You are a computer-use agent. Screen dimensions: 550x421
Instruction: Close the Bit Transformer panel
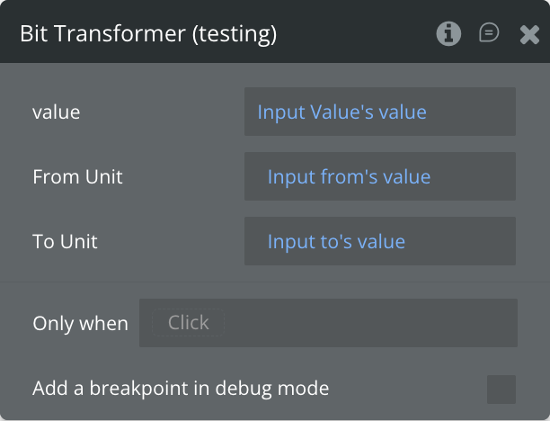coord(529,34)
